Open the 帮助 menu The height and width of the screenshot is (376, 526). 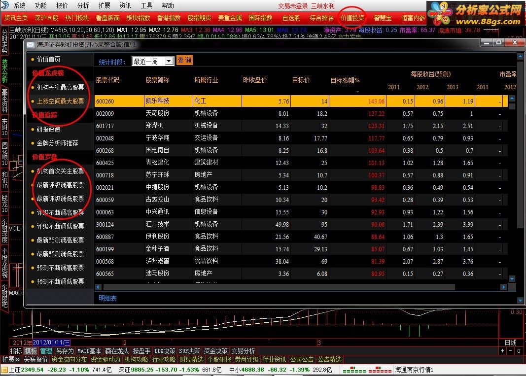point(168,5)
